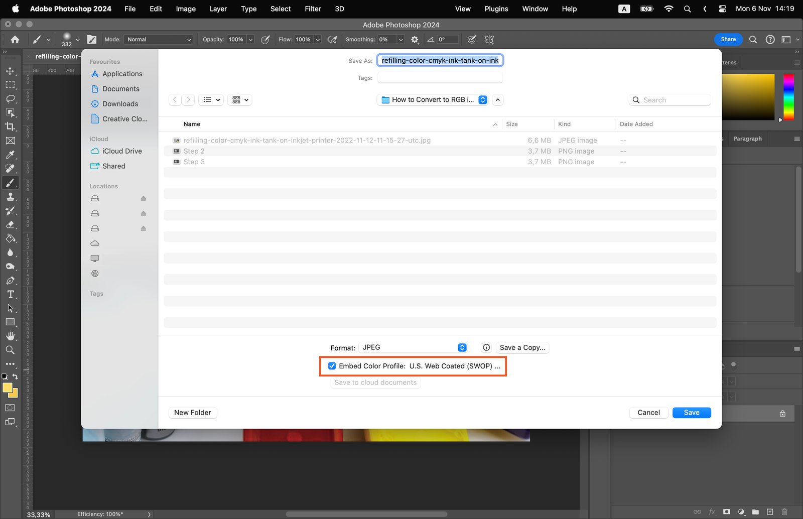This screenshot has width=803, height=519.
Task: Go to Photoshop home screen
Action: click(15, 40)
